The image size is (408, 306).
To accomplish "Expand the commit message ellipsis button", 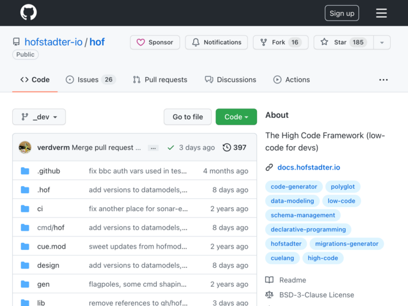I will [153, 148].
